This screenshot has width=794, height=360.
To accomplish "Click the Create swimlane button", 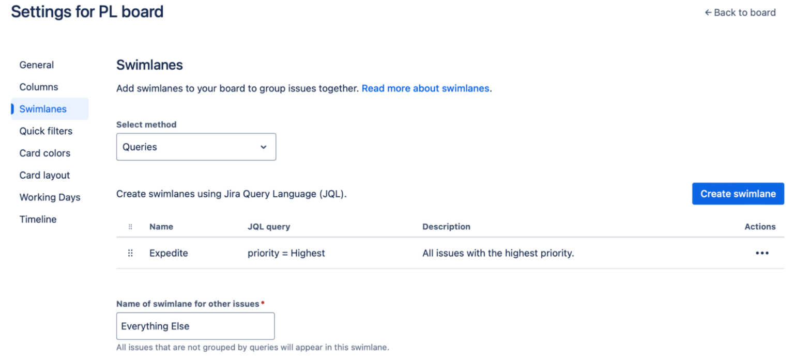I will 738,194.
